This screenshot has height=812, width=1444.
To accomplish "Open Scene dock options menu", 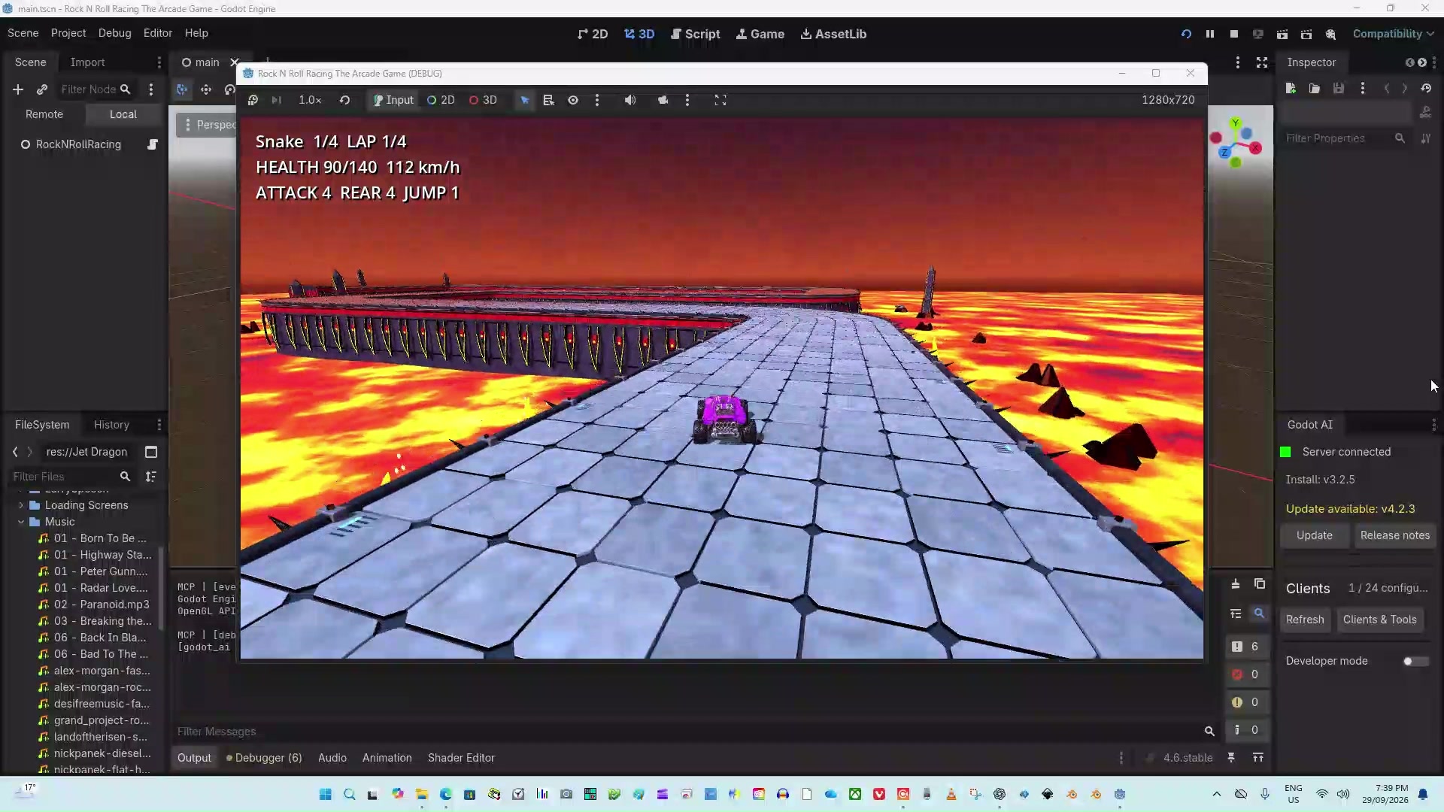I will [159, 62].
